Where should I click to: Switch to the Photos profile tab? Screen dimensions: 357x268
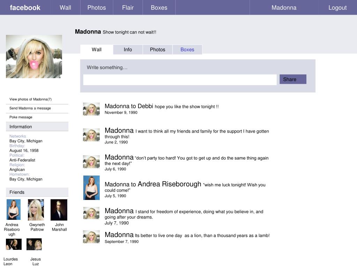(158, 50)
